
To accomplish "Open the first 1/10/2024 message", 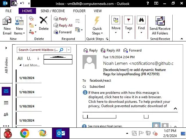I will click(28, 76).
